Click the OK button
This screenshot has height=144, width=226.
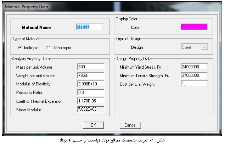click(93, 125)
